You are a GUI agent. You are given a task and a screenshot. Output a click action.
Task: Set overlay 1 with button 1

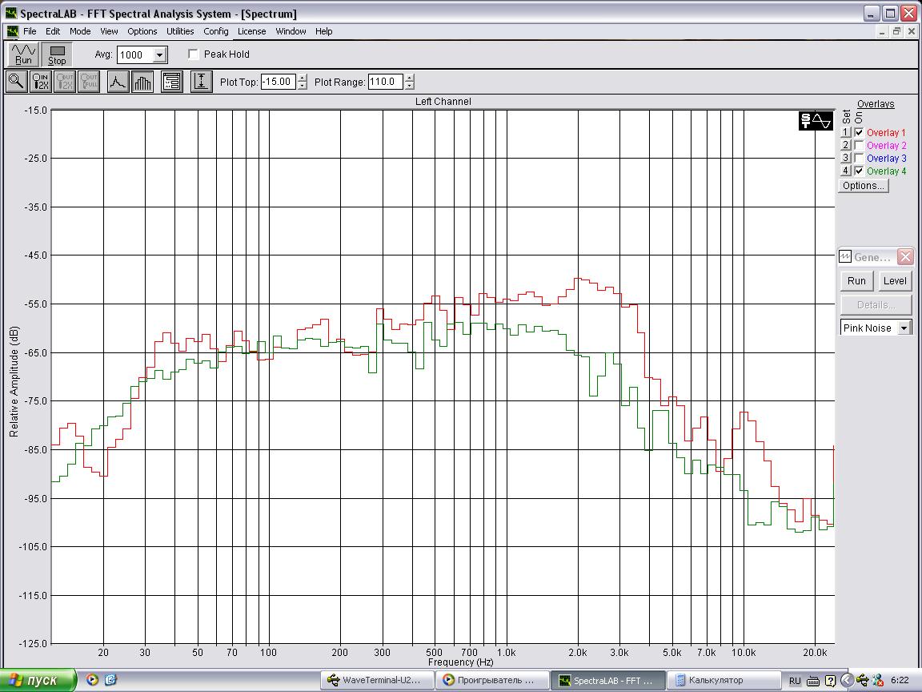point(845,132)
